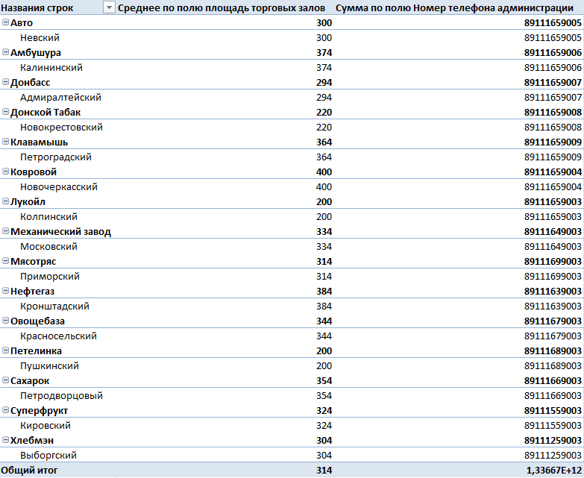Select the Авто group name cell

tap(22, 22)
